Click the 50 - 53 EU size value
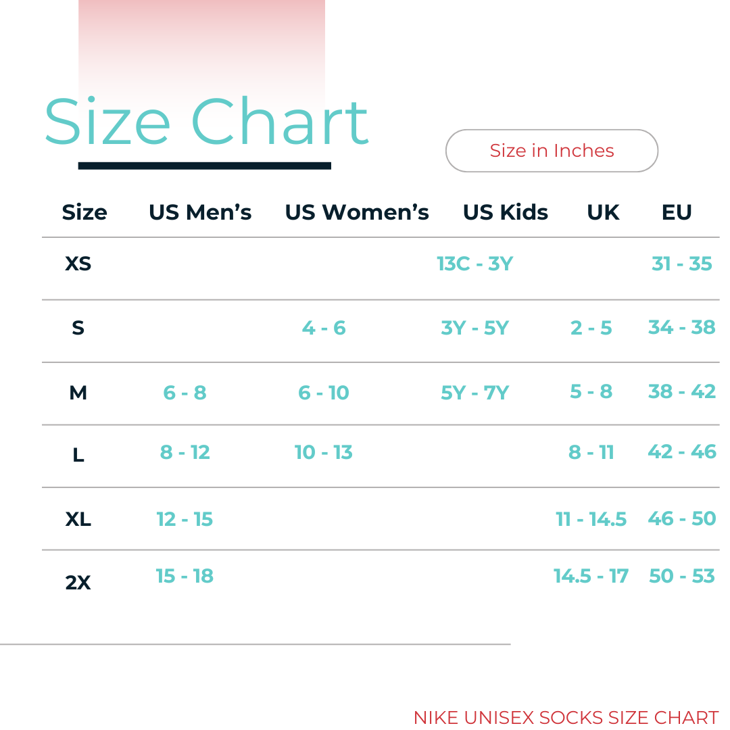Screen dimensions: 730x730 click(681, 576)
